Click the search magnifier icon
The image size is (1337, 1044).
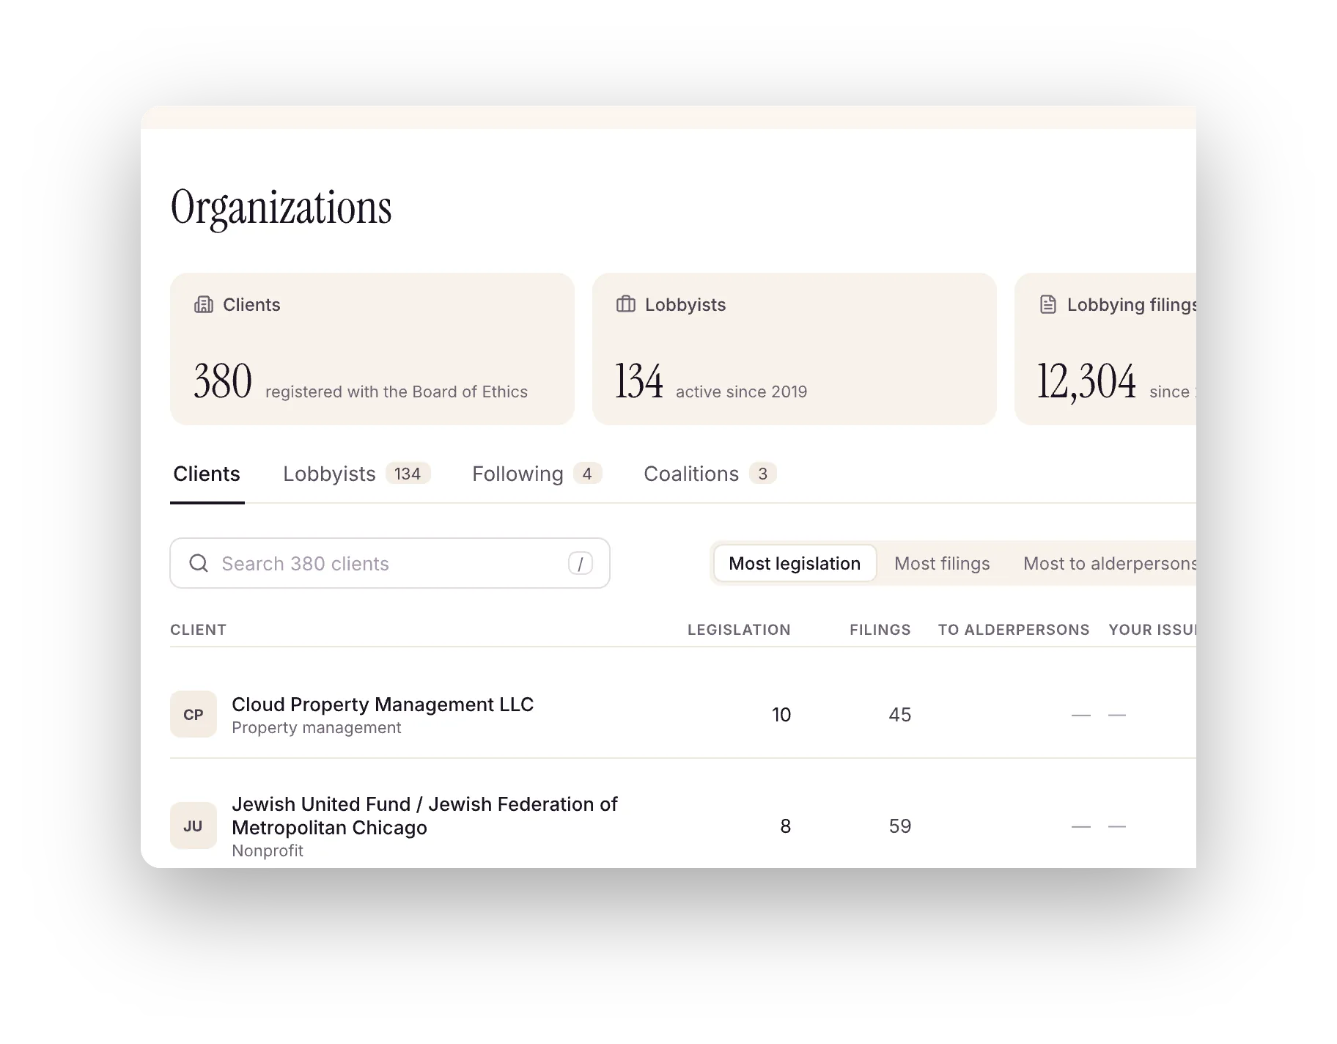199,563
